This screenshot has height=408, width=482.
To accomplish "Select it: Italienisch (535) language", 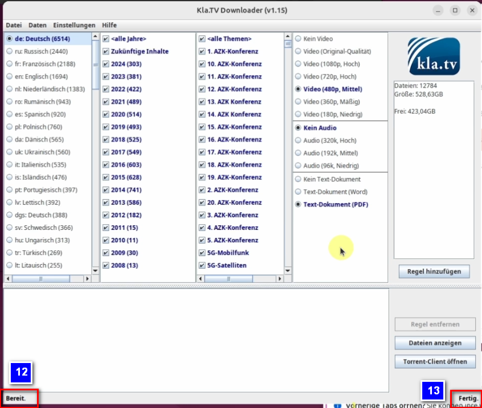I will click(36, 165).
